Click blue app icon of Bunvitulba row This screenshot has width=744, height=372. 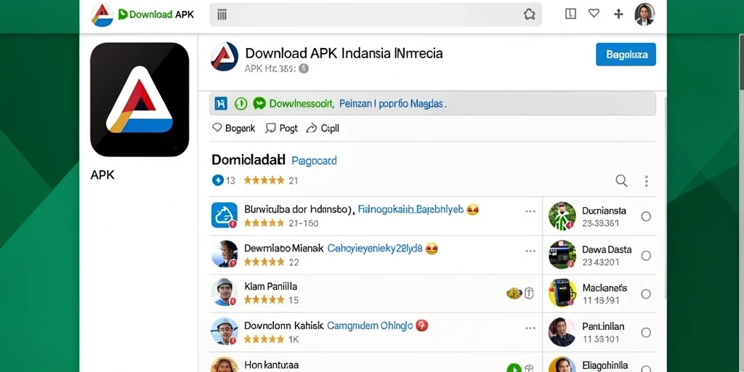click(x=225, y=215)
